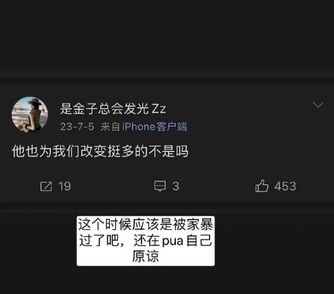
Task: Like the post with thumbs-up icon
Action: point(262,186)
